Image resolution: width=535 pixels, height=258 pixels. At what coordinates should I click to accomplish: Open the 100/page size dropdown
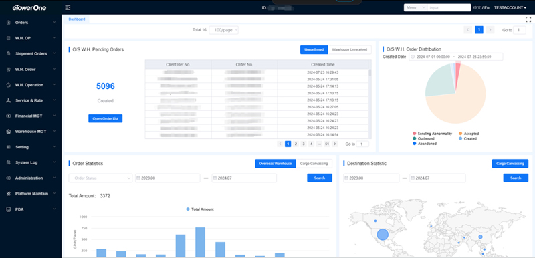click(x=224, y=30)
